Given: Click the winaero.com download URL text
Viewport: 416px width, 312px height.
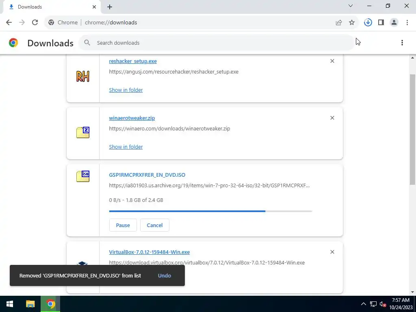Looking at the screenshot, I should 169,129.
